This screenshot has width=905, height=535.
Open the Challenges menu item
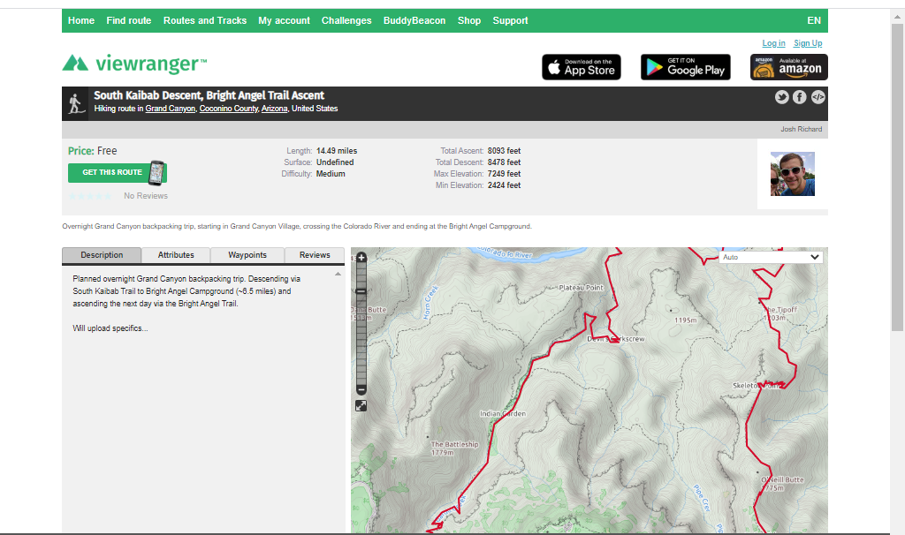346,21
